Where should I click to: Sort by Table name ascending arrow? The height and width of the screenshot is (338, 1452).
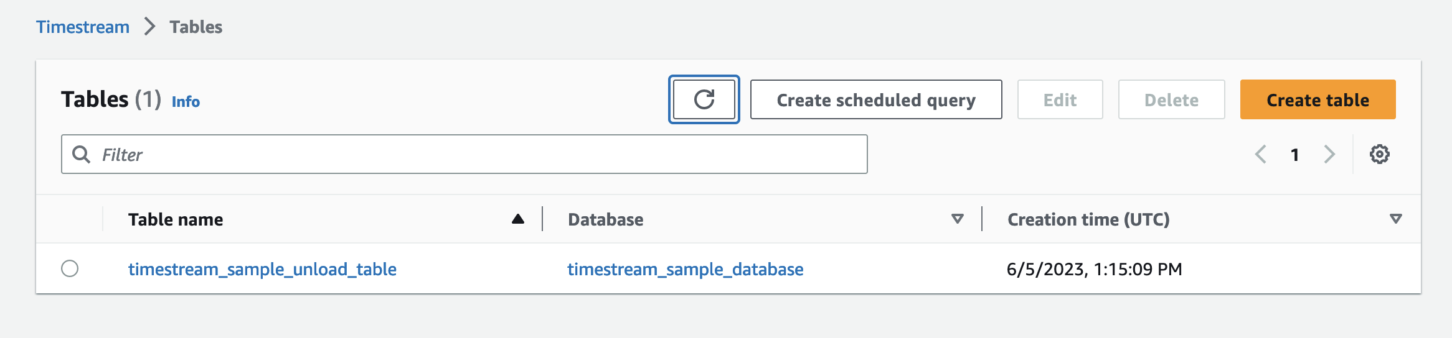(x=517, y=219)
